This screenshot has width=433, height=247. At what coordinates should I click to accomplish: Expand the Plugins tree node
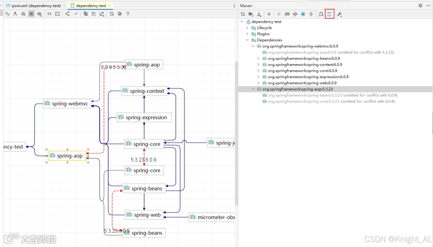point(247,34)
